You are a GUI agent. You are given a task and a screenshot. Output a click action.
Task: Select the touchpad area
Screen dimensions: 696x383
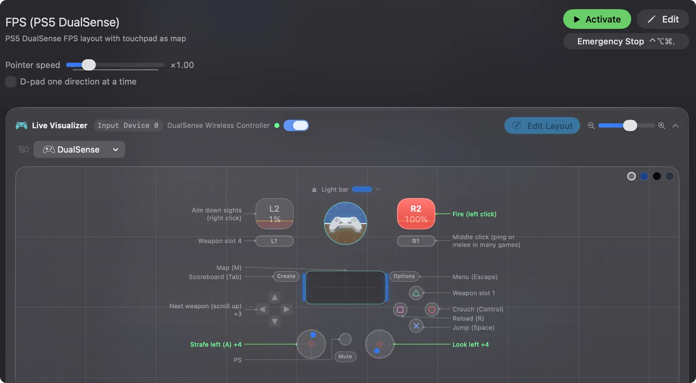pos(346,287)
